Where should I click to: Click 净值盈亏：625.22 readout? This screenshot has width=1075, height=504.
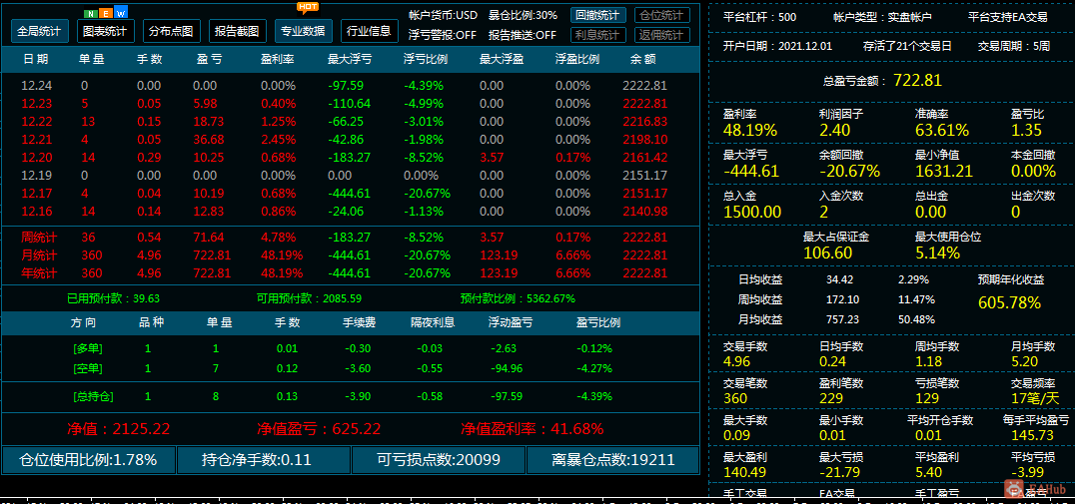click(x=319, y=429)
